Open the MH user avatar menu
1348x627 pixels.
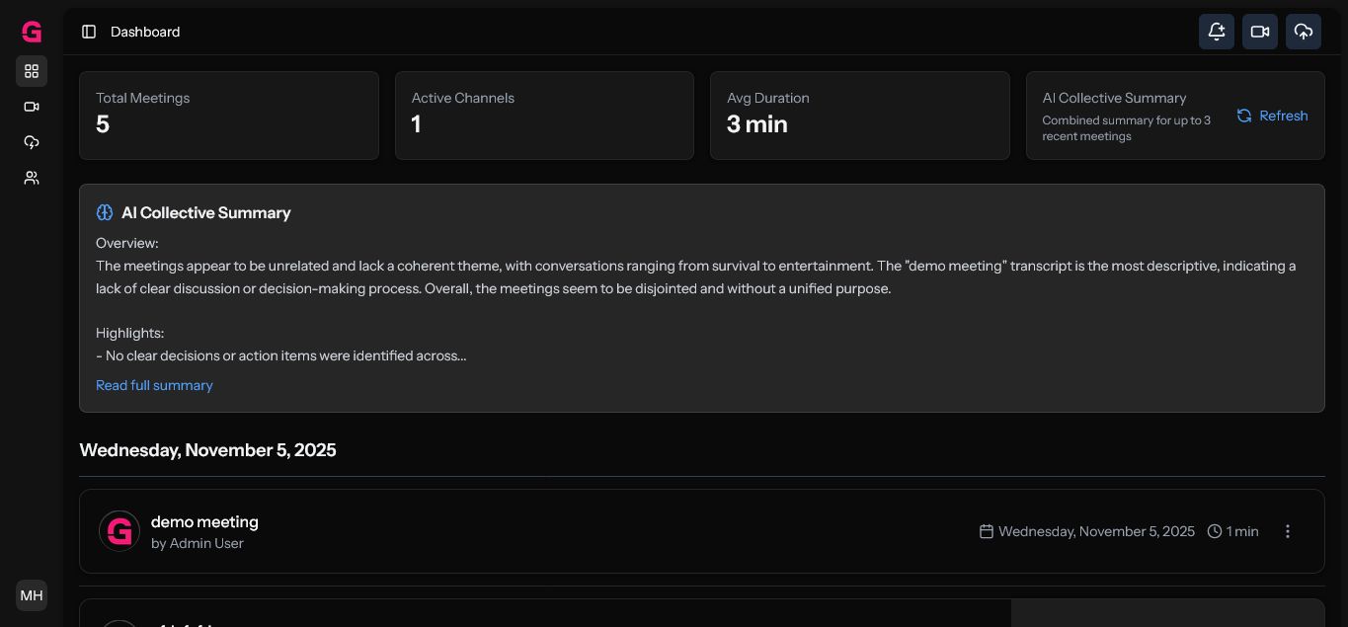32,595
